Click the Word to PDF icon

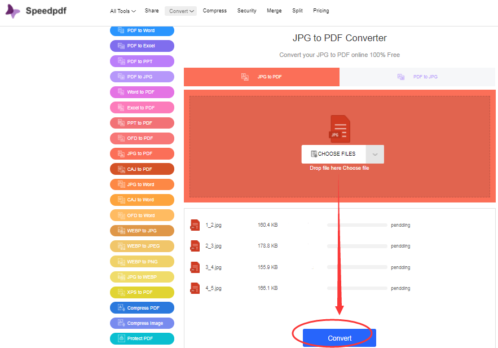(x=121, y=92)
